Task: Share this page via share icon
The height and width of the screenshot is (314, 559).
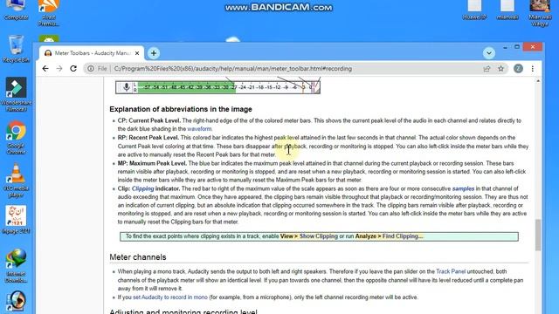Action: (x=487, y=68)
